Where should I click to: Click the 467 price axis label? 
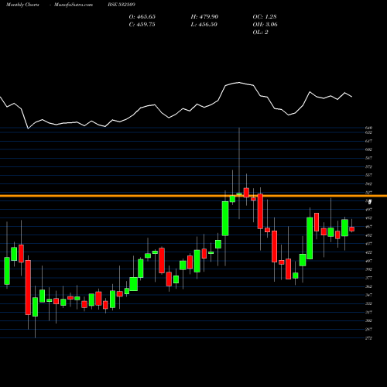(x=368, y=227)
